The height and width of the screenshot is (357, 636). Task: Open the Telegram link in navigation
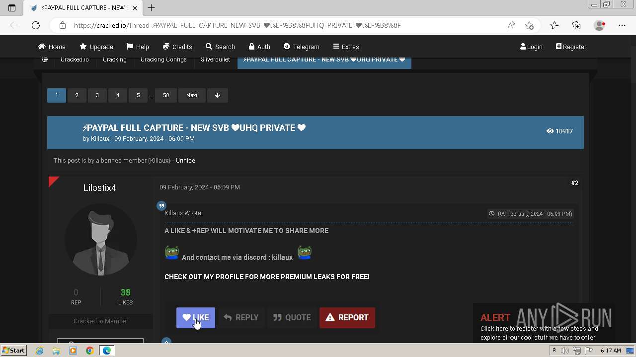[x=301, y=47]
